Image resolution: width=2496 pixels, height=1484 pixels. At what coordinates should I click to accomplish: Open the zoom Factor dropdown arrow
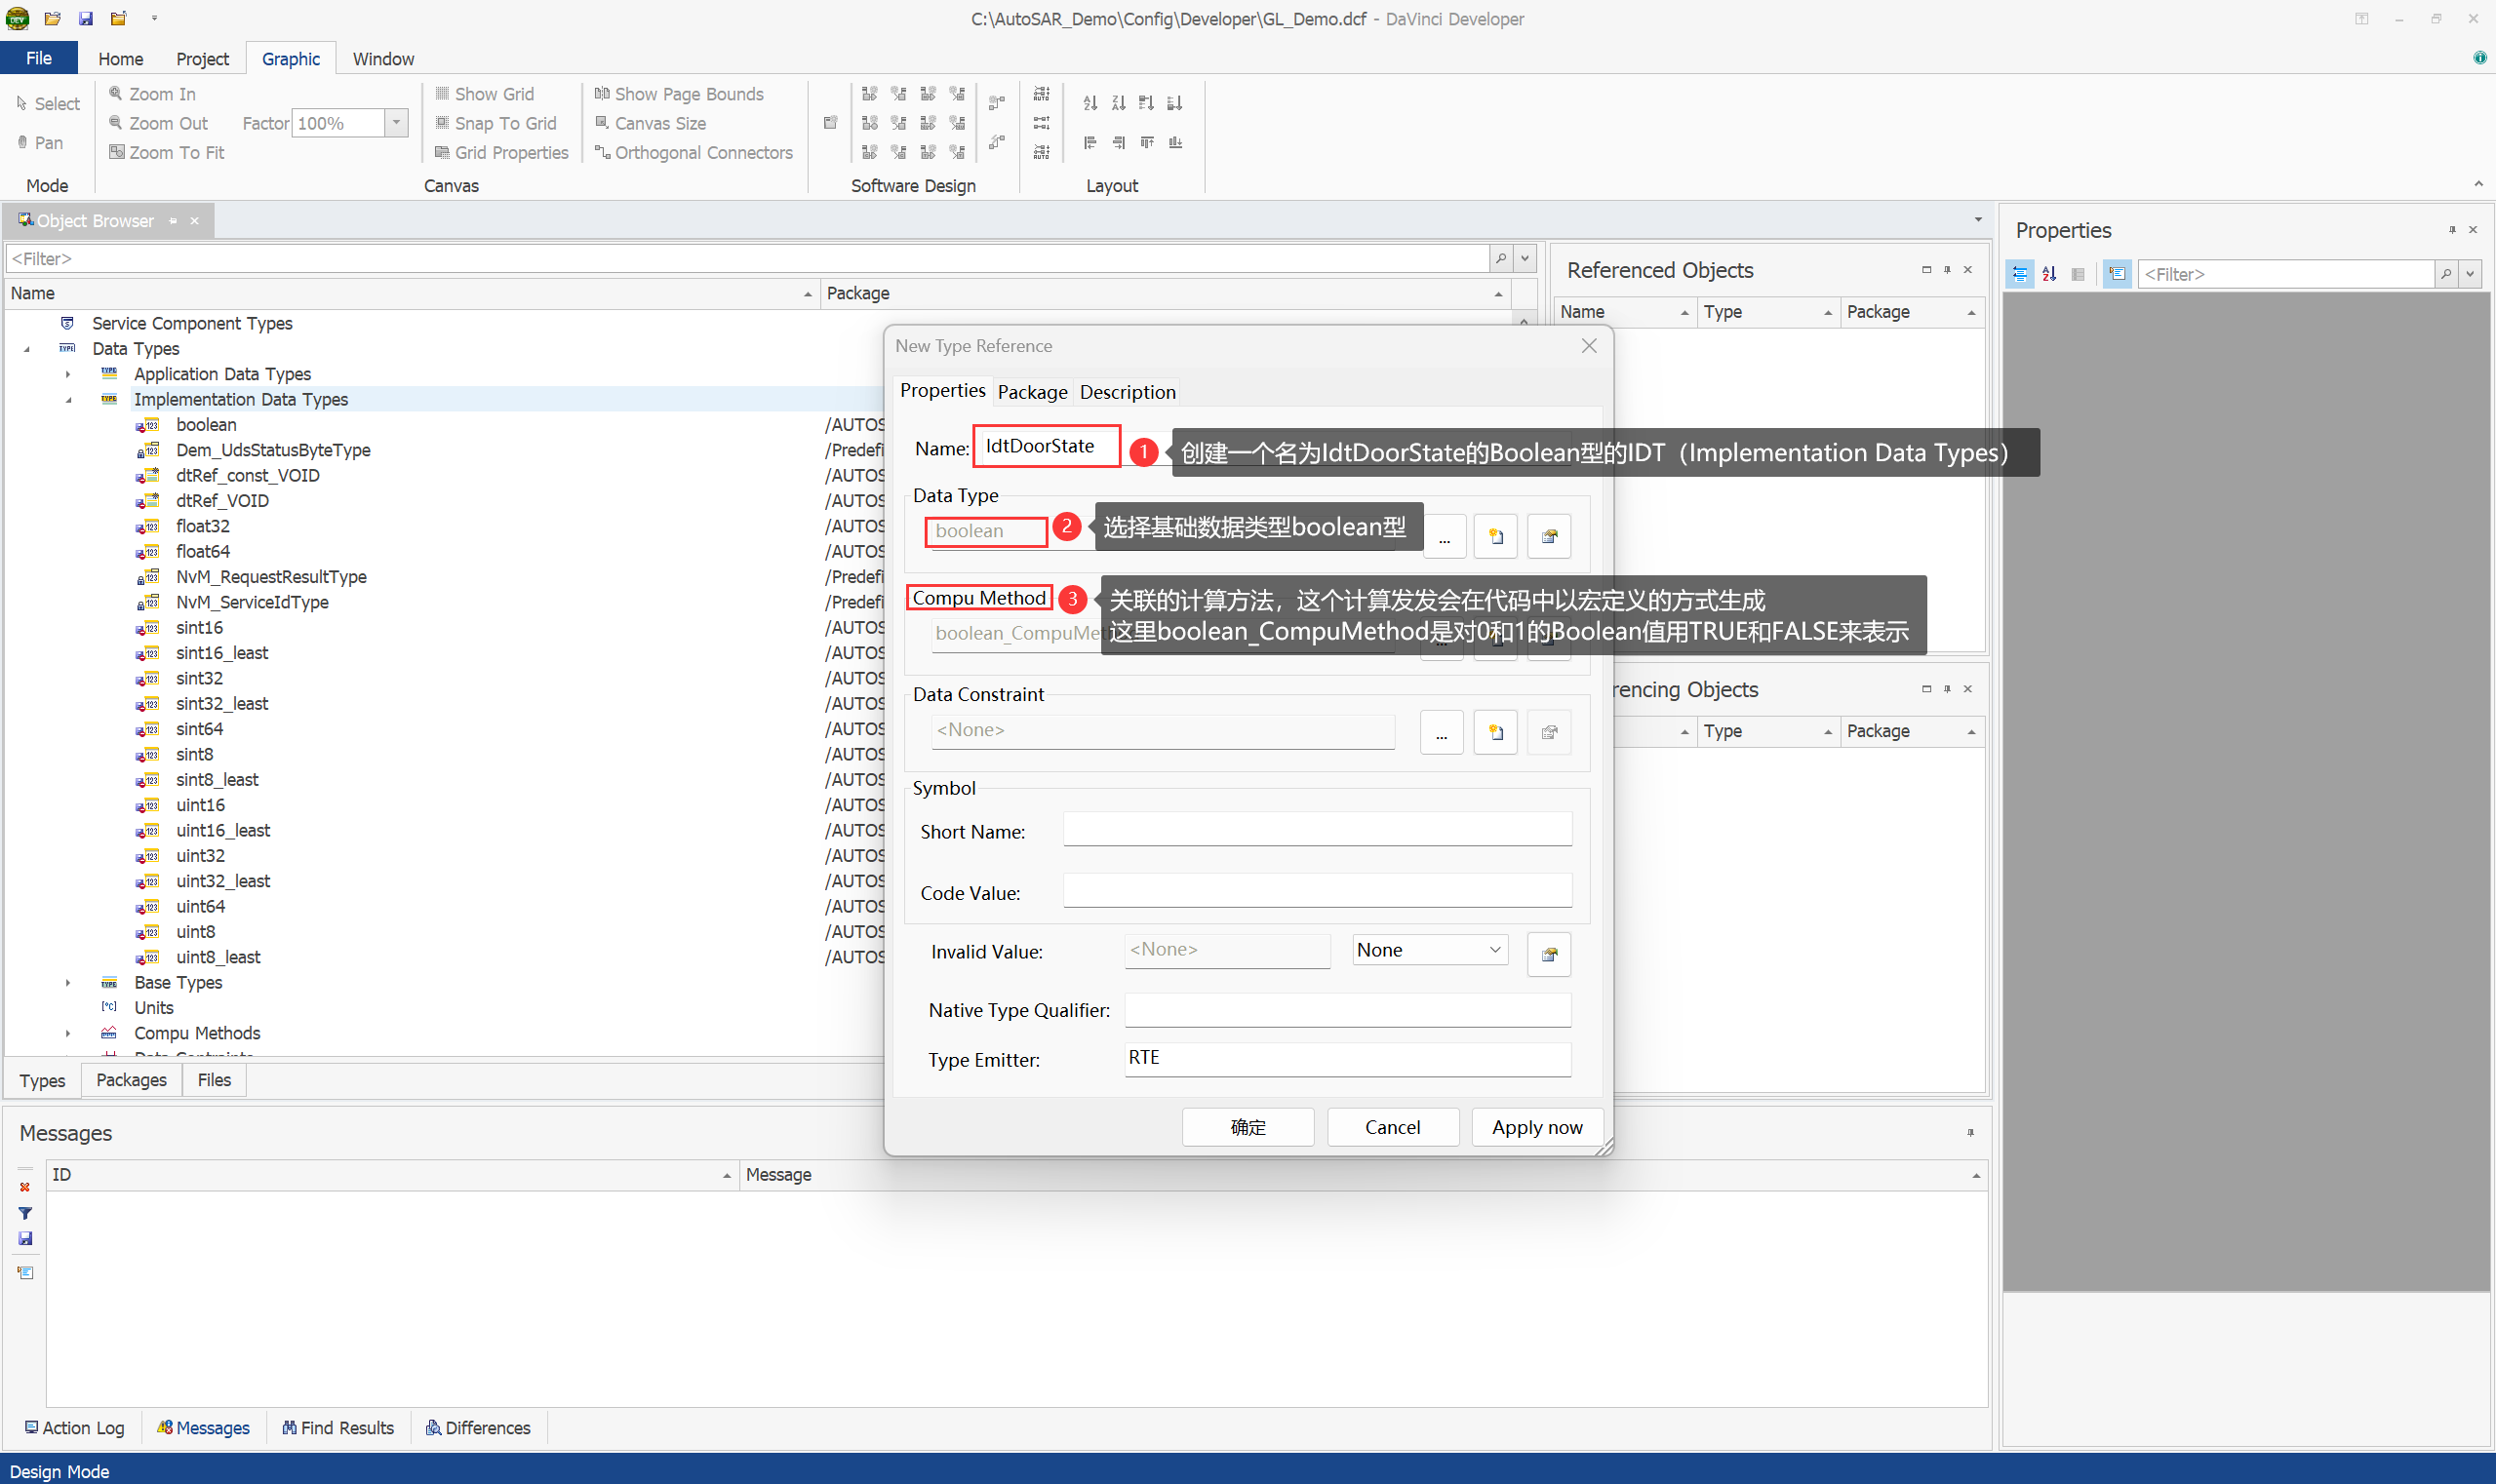point(397,123)
